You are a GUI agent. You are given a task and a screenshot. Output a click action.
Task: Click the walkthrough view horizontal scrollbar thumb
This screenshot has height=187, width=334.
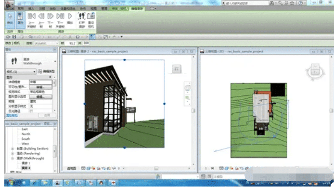point(156,169)
